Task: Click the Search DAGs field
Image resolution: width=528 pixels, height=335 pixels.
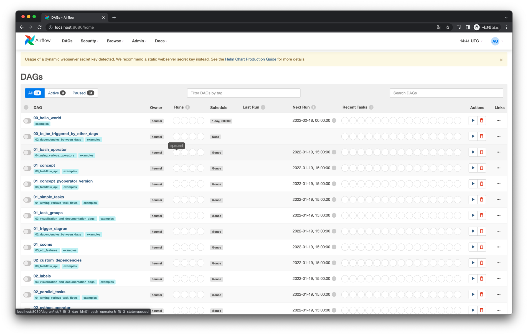Action: point(446,93)
